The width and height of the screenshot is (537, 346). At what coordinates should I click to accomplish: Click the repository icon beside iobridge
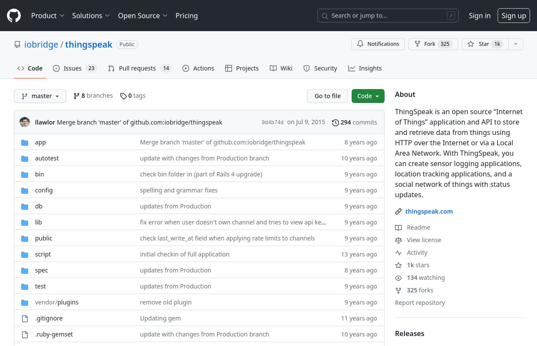pos(17,45)
